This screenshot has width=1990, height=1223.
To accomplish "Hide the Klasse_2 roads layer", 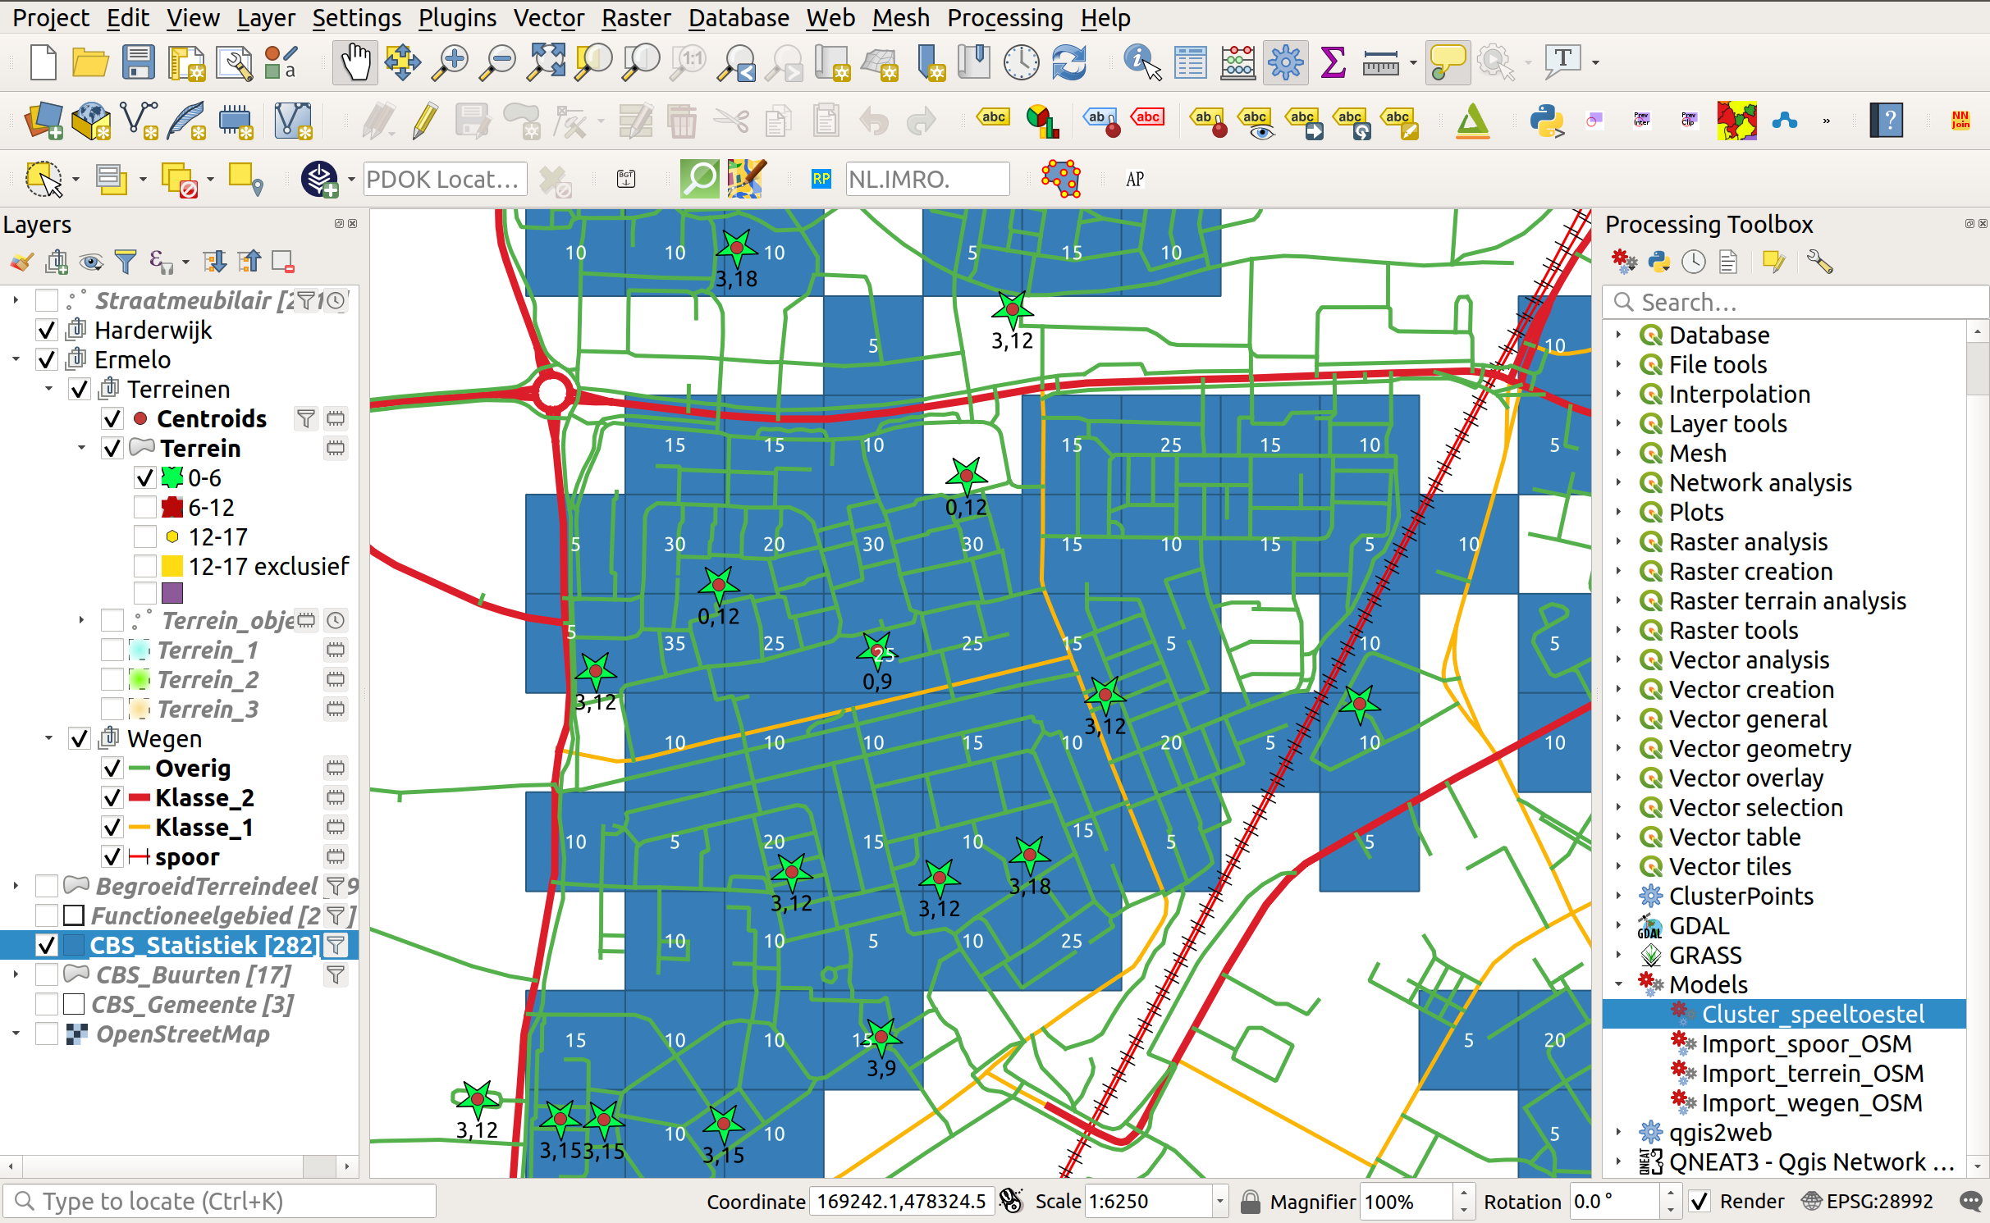I will pyautogui.click(x=112, y=798).
